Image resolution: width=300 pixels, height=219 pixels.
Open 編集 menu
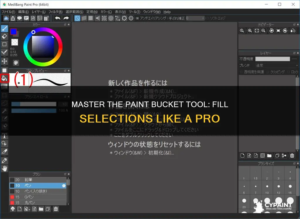[x=23, y=12]
